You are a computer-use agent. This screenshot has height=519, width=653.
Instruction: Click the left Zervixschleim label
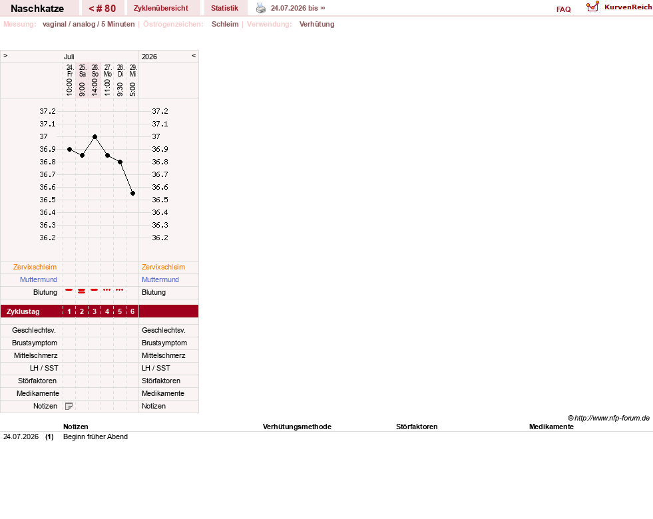pos(35,267)
